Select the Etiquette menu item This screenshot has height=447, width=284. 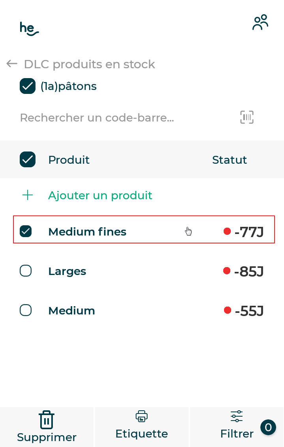pyautogui.click(x=142, y=427)
